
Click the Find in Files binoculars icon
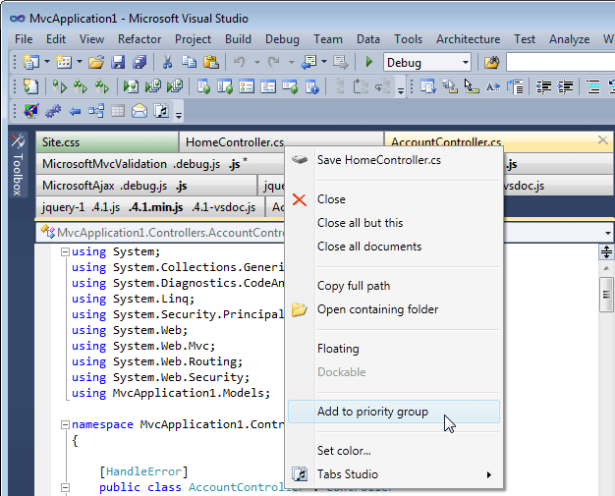tap(491, 62)
